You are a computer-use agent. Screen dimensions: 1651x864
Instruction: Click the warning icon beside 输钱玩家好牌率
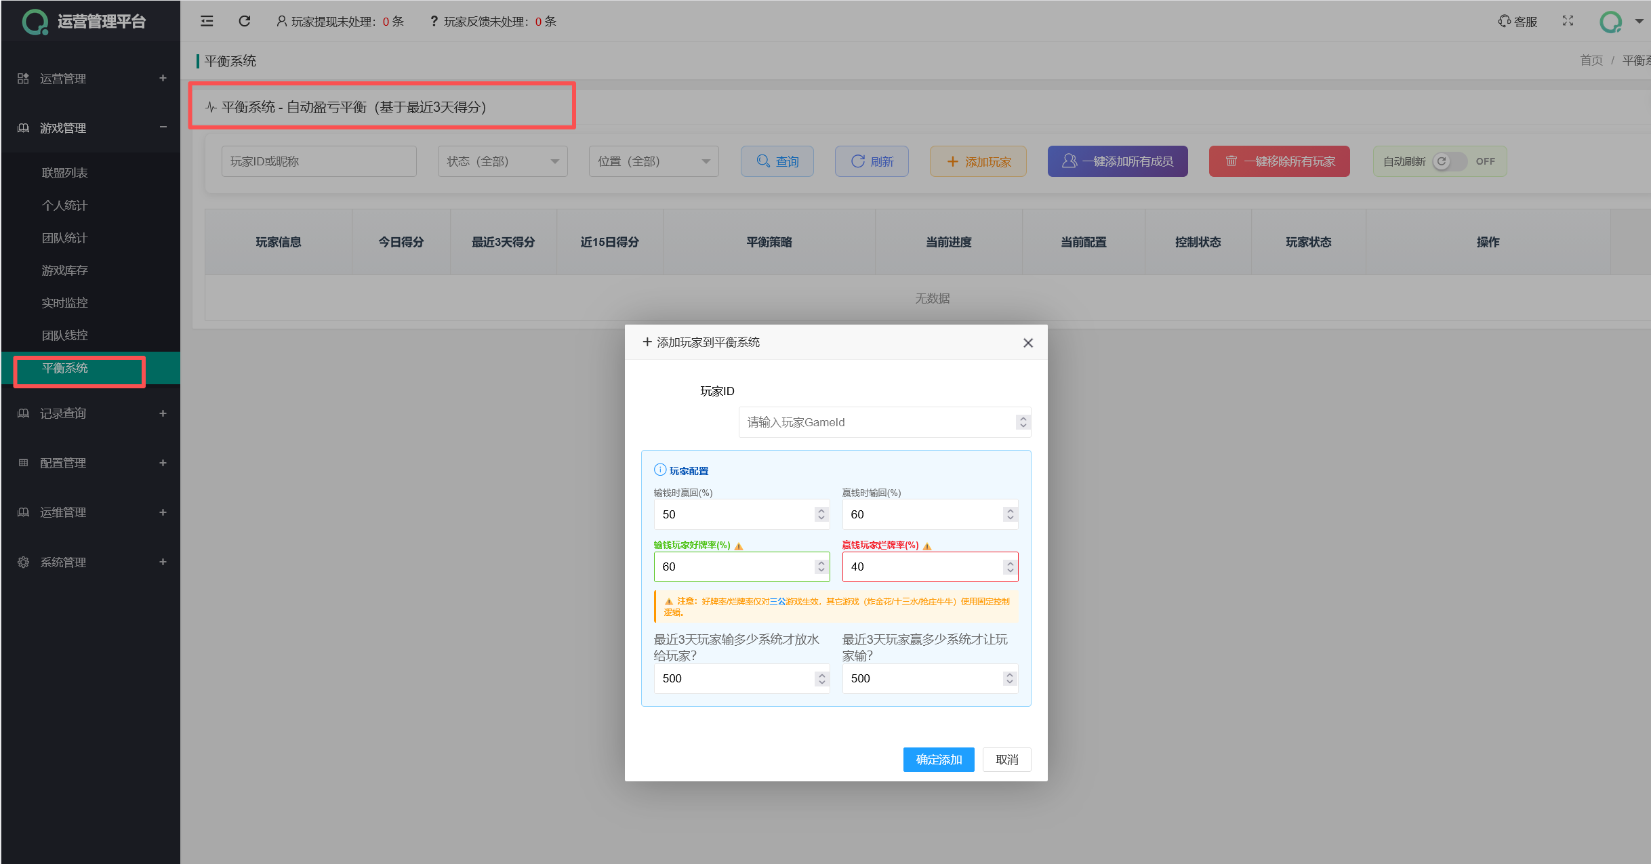pos(739,546)
